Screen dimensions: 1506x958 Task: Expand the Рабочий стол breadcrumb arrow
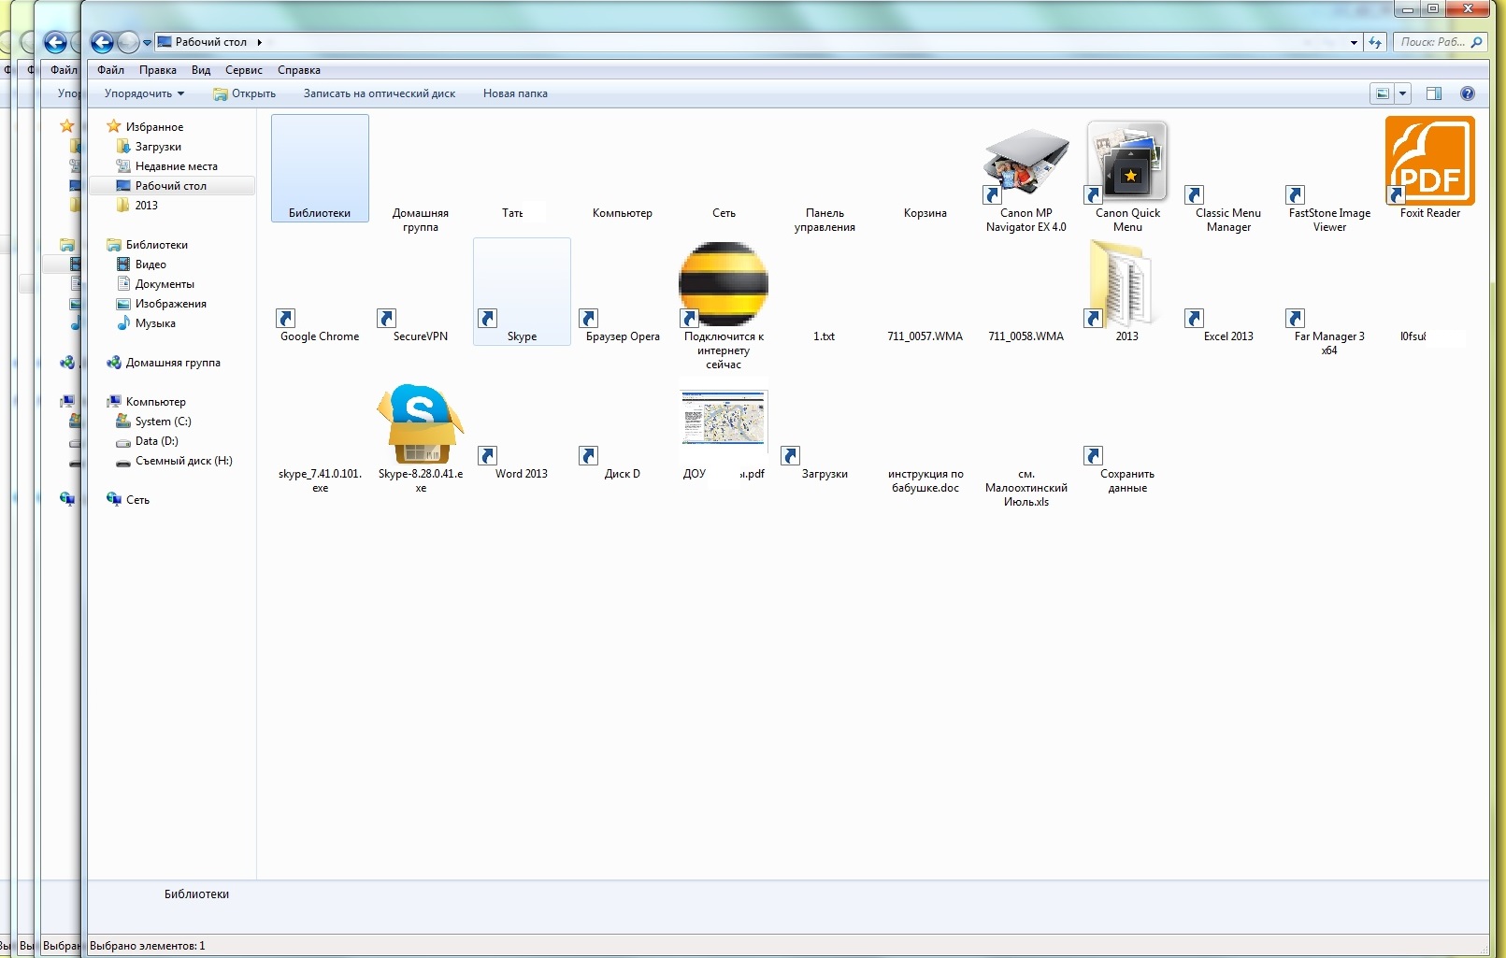coord(259,42)
